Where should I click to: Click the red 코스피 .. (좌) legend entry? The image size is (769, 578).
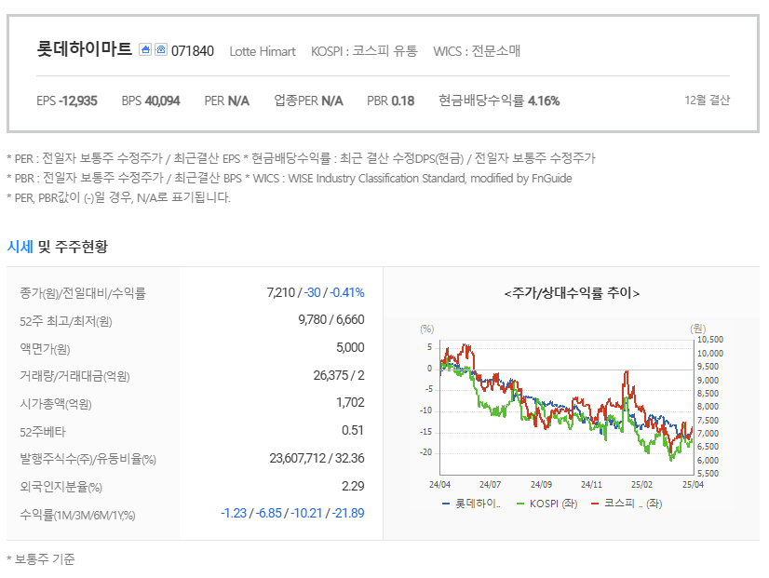pyautogui.click(x=627, y=504)
